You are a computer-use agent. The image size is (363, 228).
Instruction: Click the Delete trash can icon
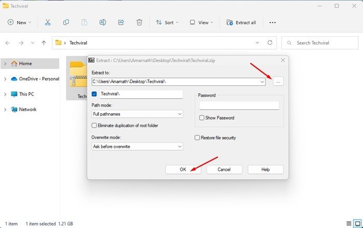coord(139,22)
